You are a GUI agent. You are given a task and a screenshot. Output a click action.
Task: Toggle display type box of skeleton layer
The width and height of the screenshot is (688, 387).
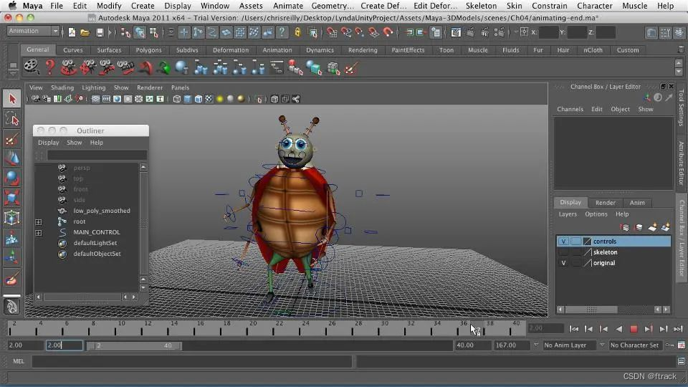[575, 252]
